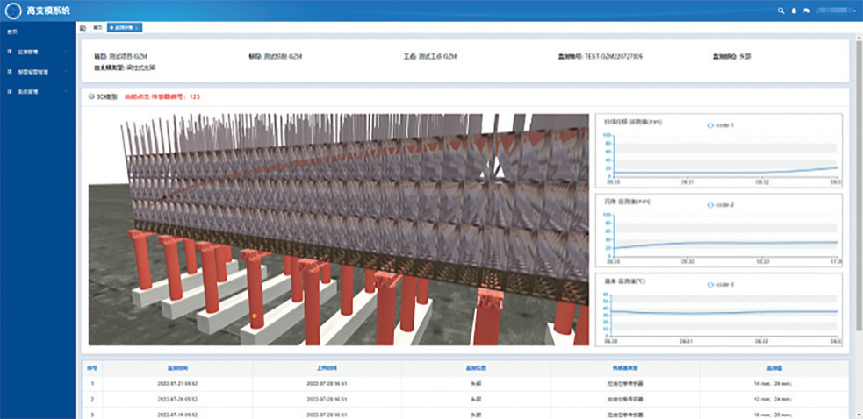
Task: Click the 序号 column header
Action: [x=92, y=368]
